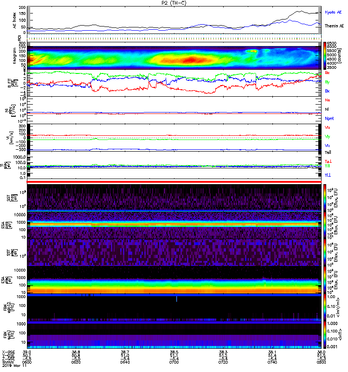
Task: Select the green "Viy" velocity legend label
Action: [x=328, y=137]
